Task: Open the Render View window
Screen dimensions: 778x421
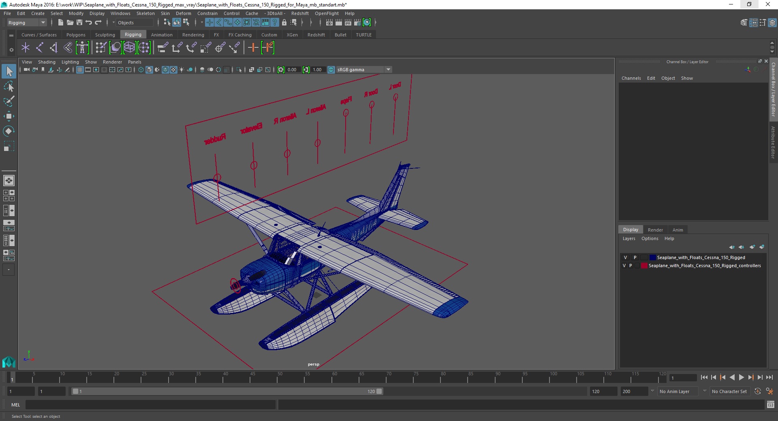Action: (x=329, y=23)
